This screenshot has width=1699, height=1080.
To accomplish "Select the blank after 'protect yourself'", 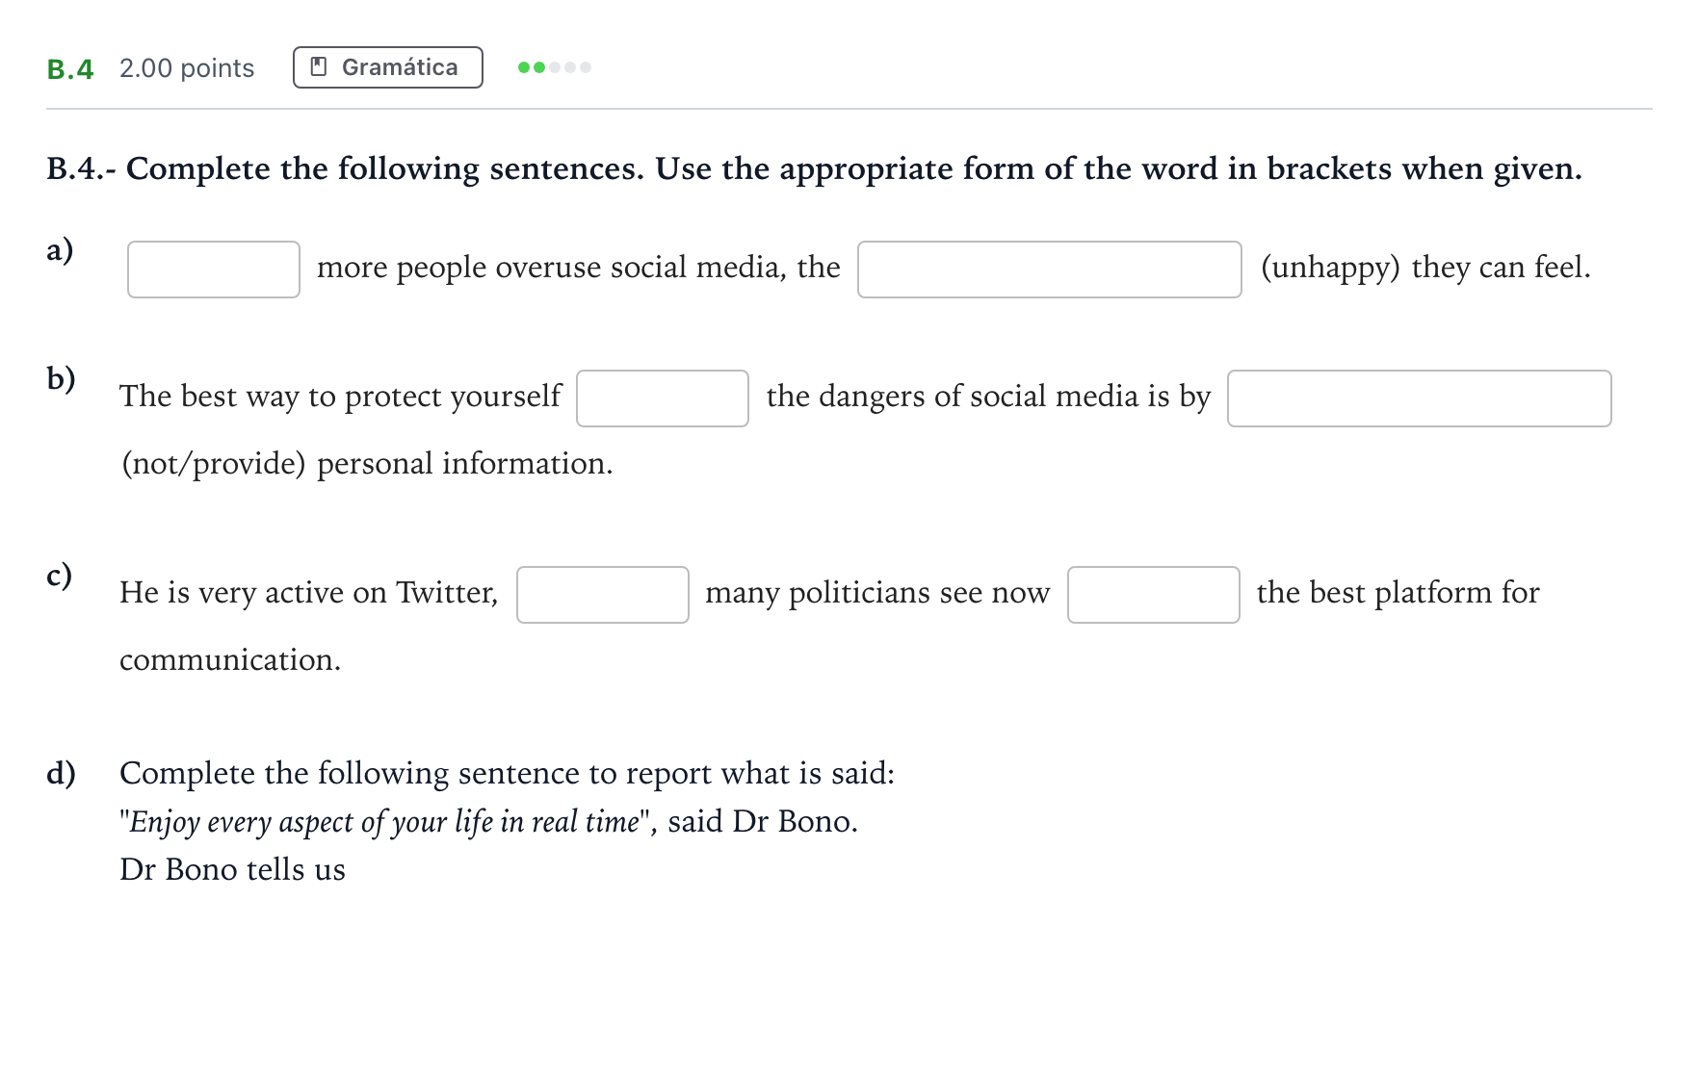I will tap(663, 399).
